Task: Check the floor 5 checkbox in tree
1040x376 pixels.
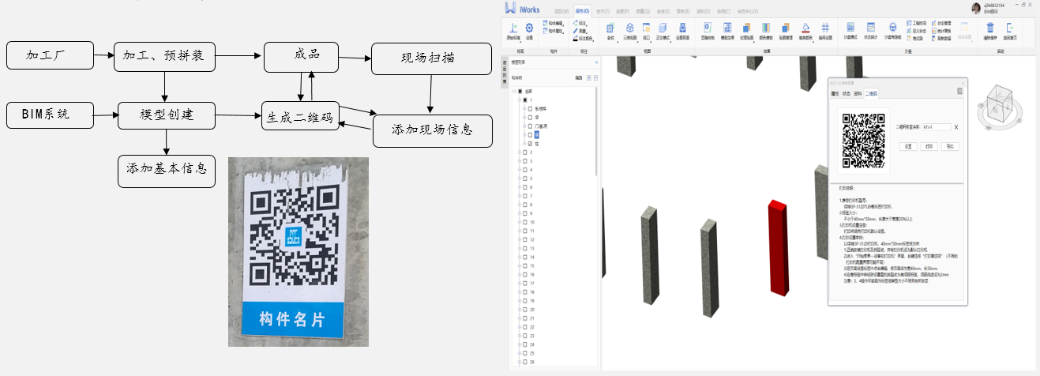Action: 525,179
